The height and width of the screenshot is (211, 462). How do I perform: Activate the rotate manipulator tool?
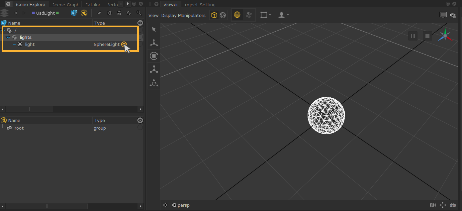click(154, 56)
